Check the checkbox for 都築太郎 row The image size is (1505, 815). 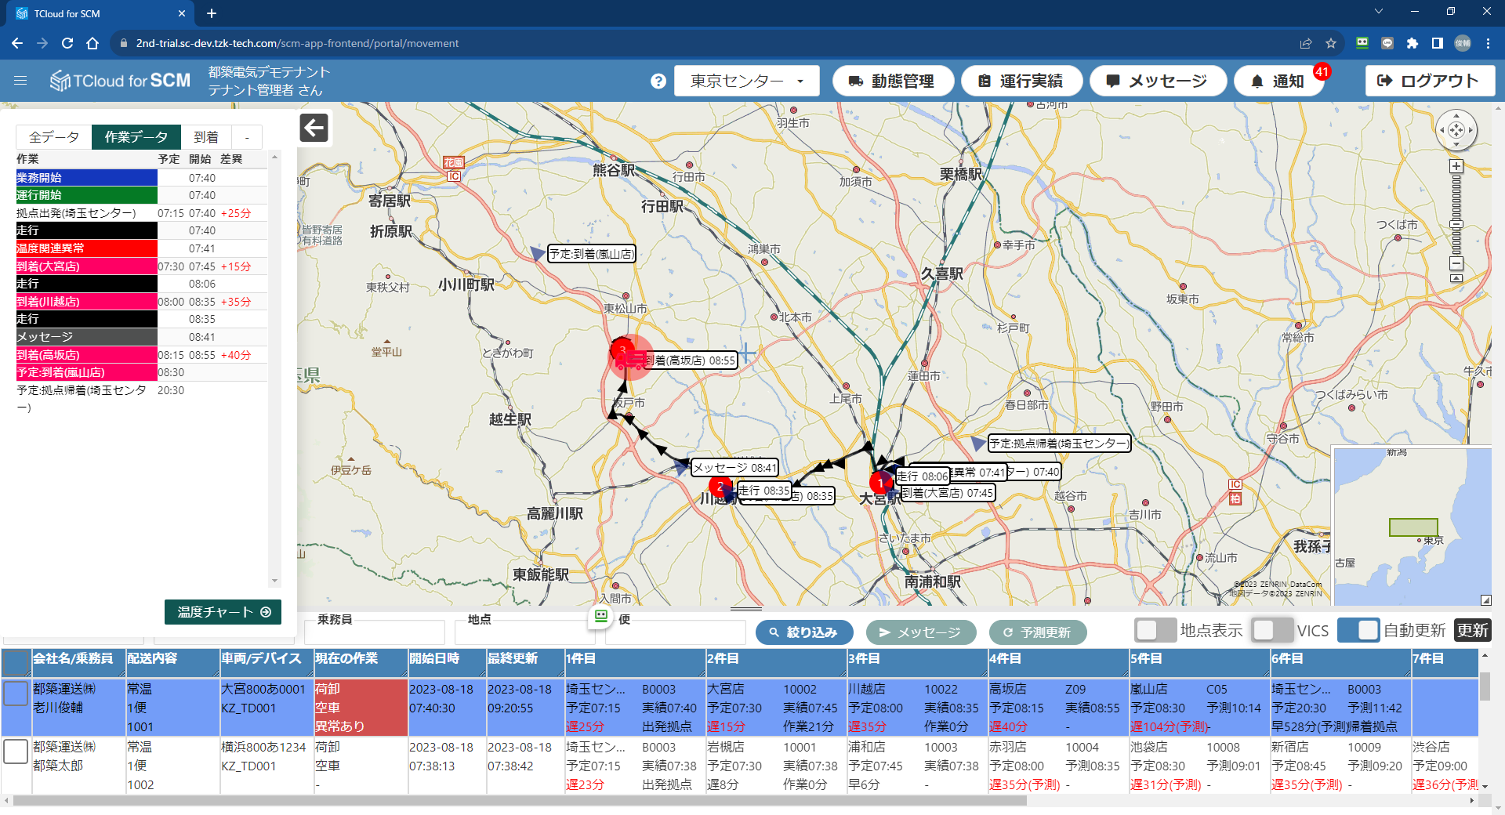16,751
